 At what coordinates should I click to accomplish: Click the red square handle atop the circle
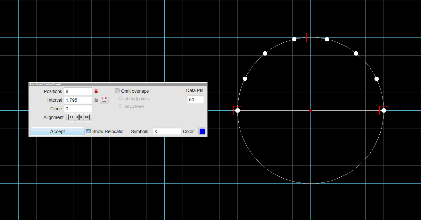(x=310, y=38)
